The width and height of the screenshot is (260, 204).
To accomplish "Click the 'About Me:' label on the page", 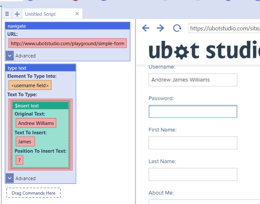I will click(x=161, y=193).
